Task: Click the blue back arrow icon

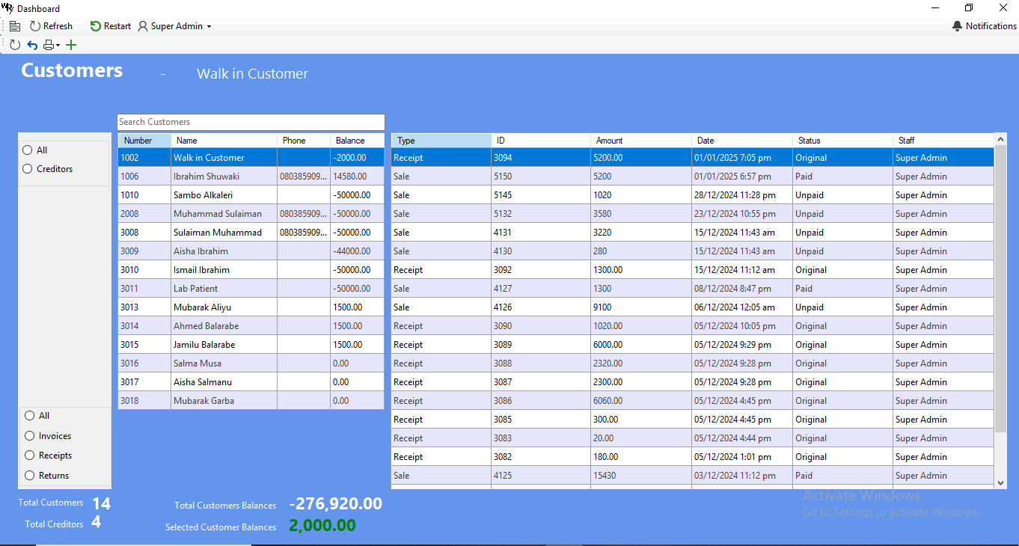Action: [32, 45]
